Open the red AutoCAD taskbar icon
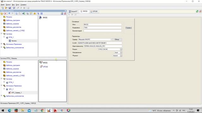The image size is (202, 113). point(55,110)
